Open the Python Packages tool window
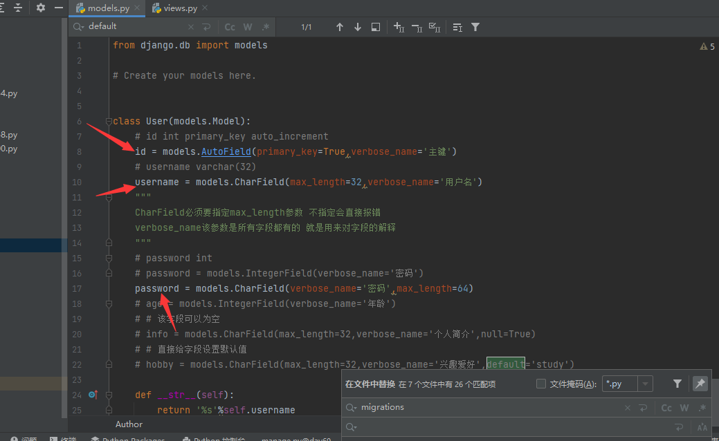 click(128, 439)
